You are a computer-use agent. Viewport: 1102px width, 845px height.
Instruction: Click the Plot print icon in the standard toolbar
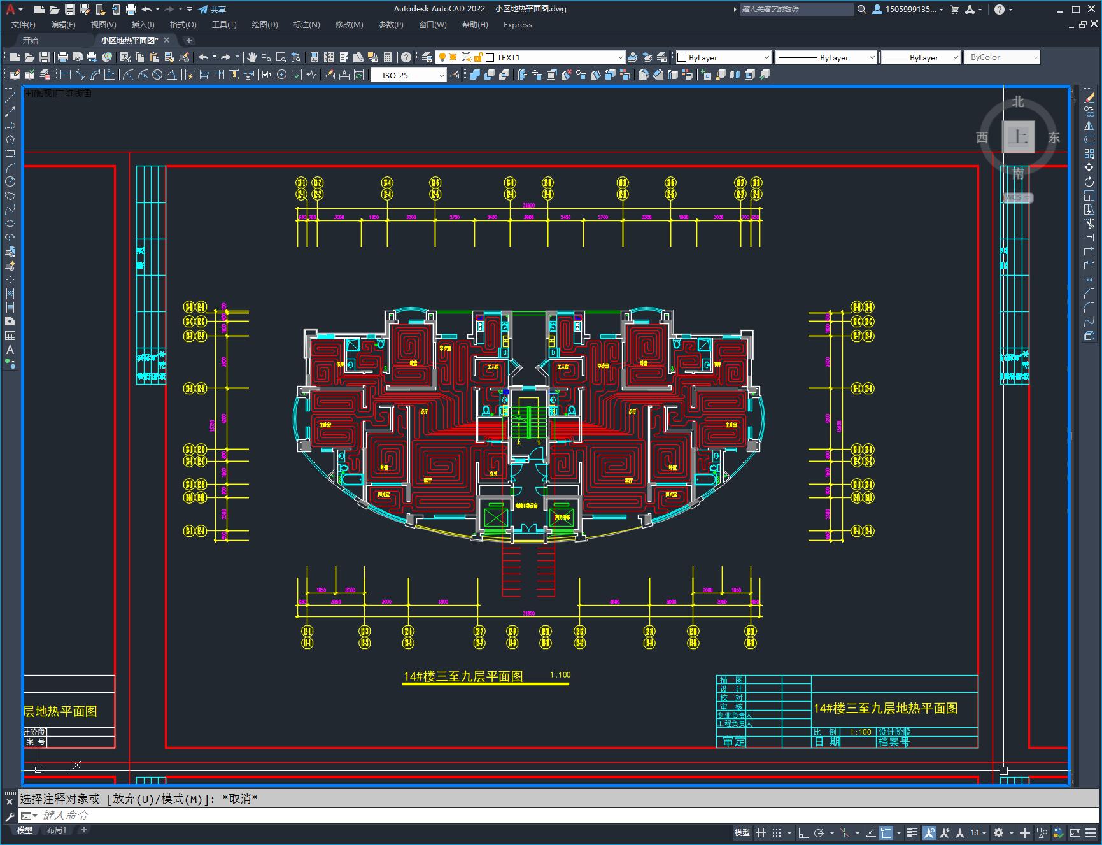62,57
